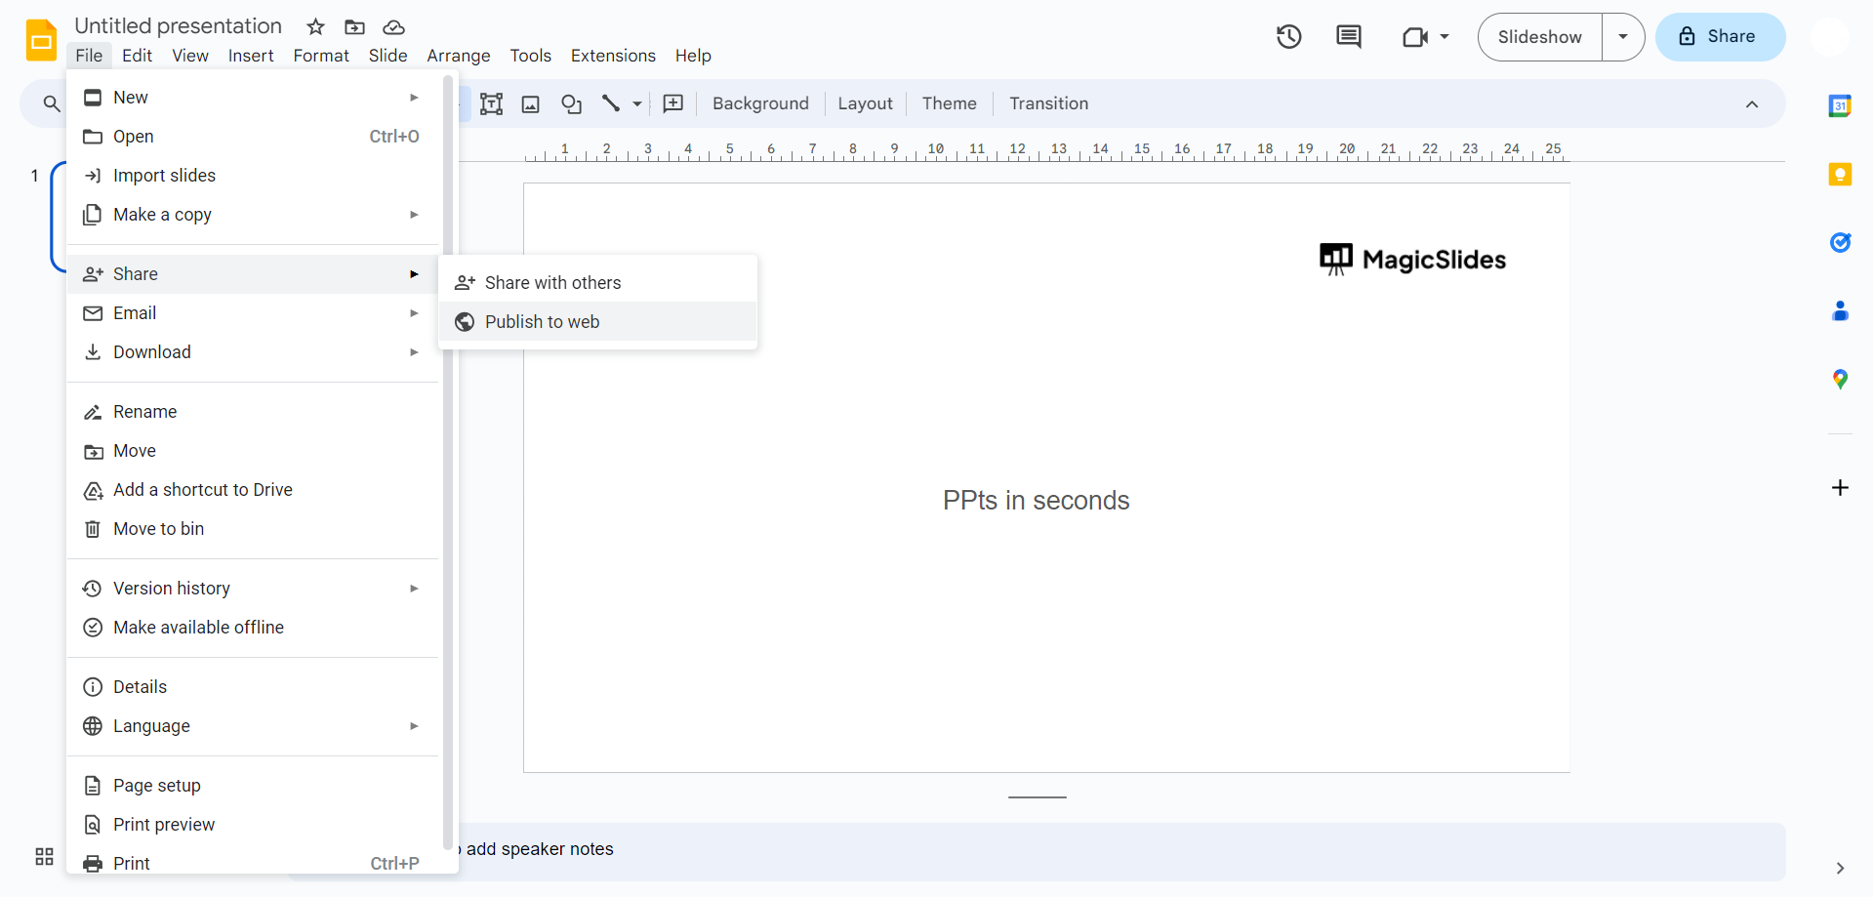Viewport: 1873px width, 897px height.
Task: Check the cloud document status icon
Action: click(x=393, y=27)
